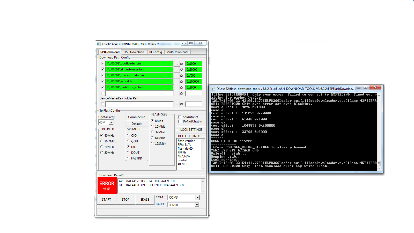Browse for DeviceMasterKey folder path
414x233 pixels.
pos(177,104)
